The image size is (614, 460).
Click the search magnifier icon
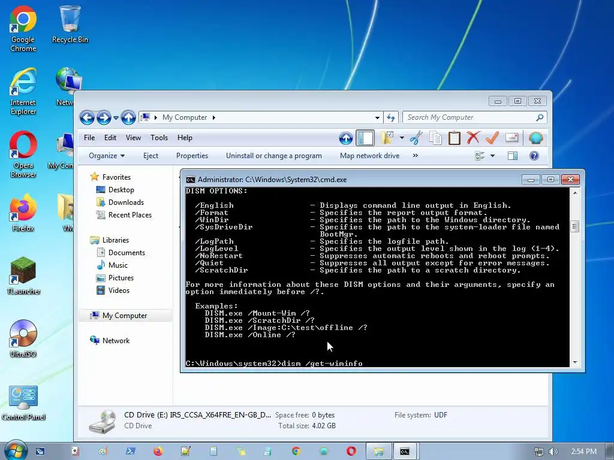coord(540,117)
